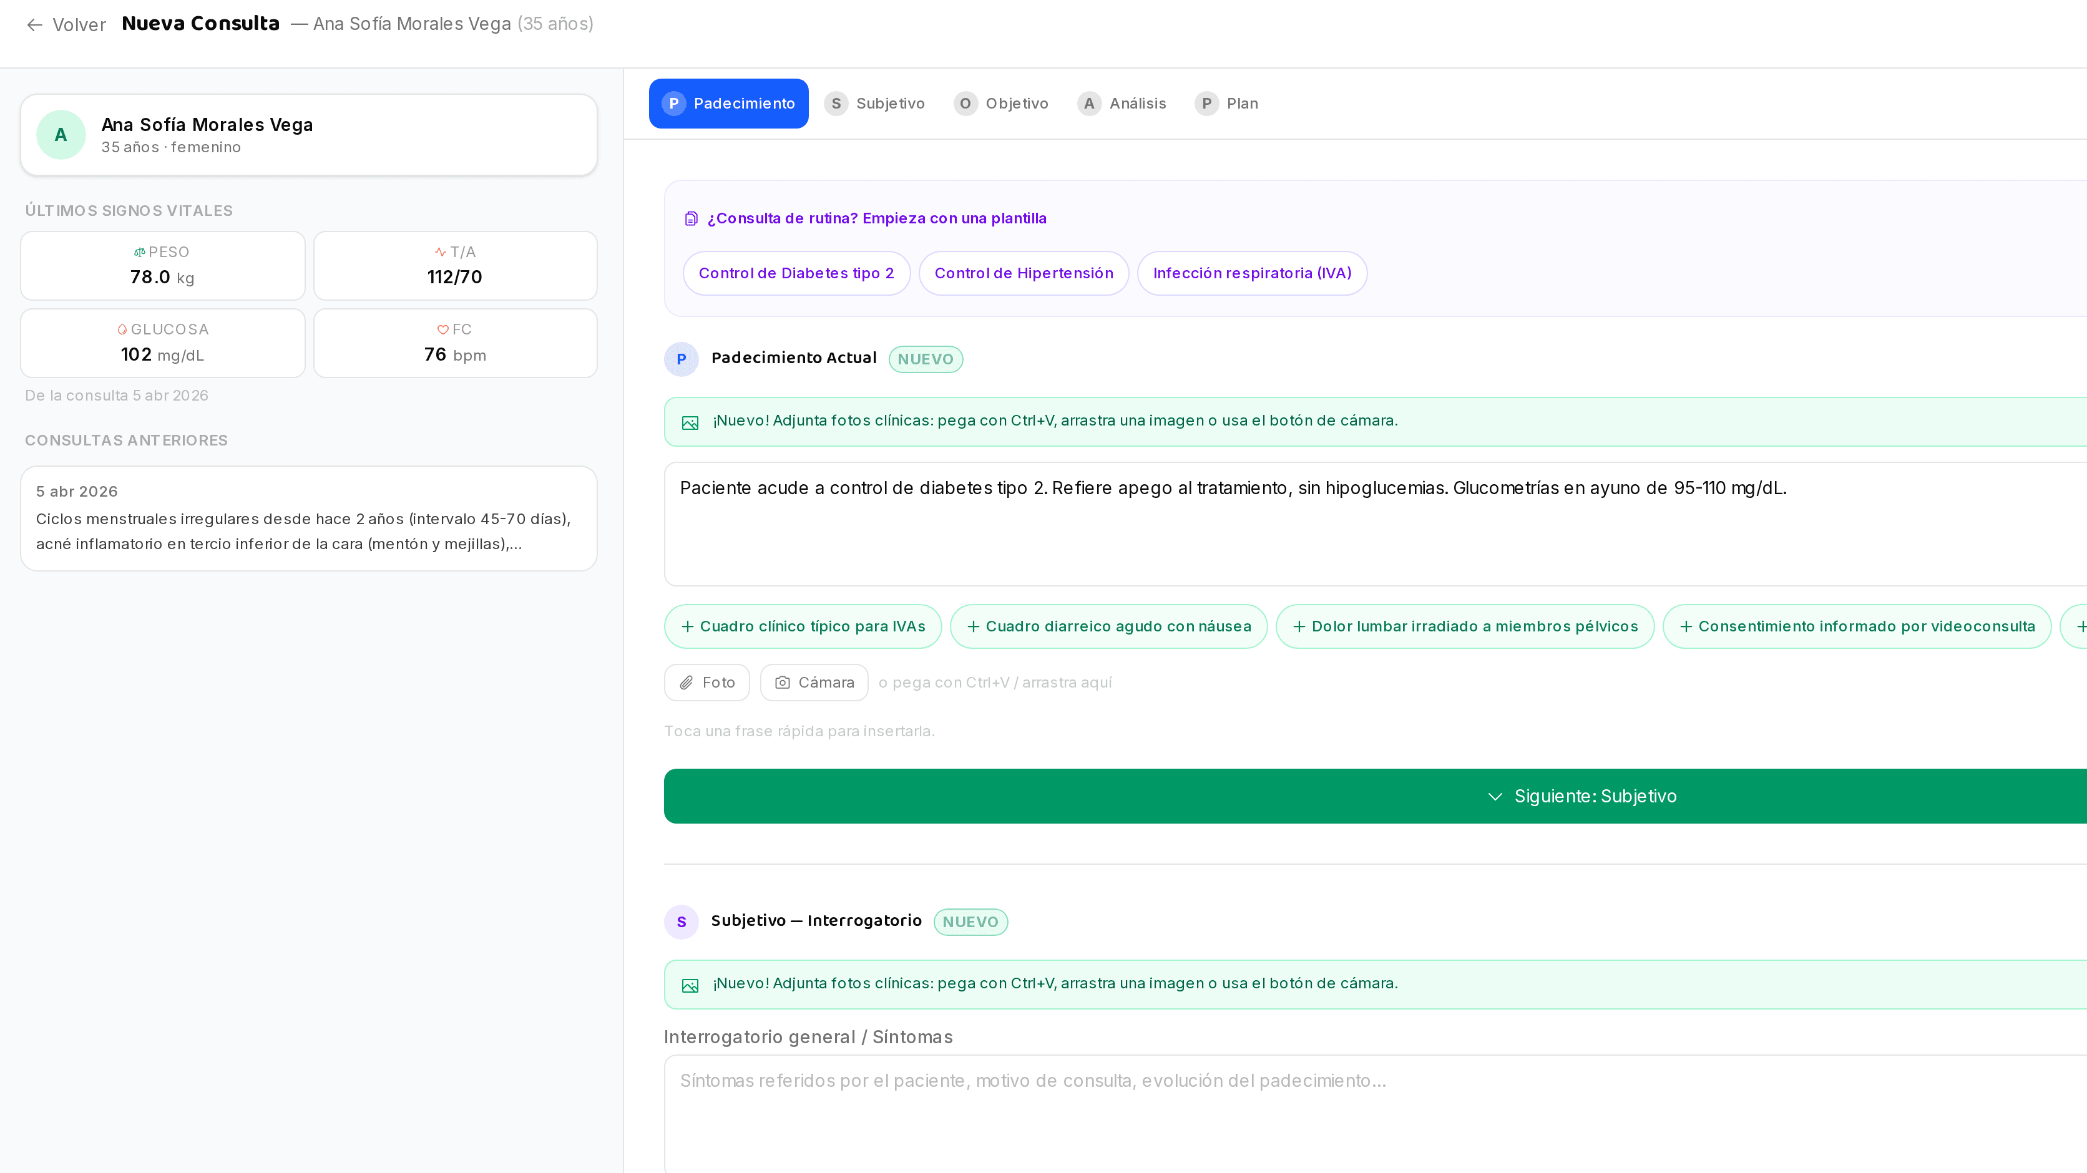Click the purple S badge of Subjetivo section
Viewport: 2087px width, 1173px height.
point(682,922)
